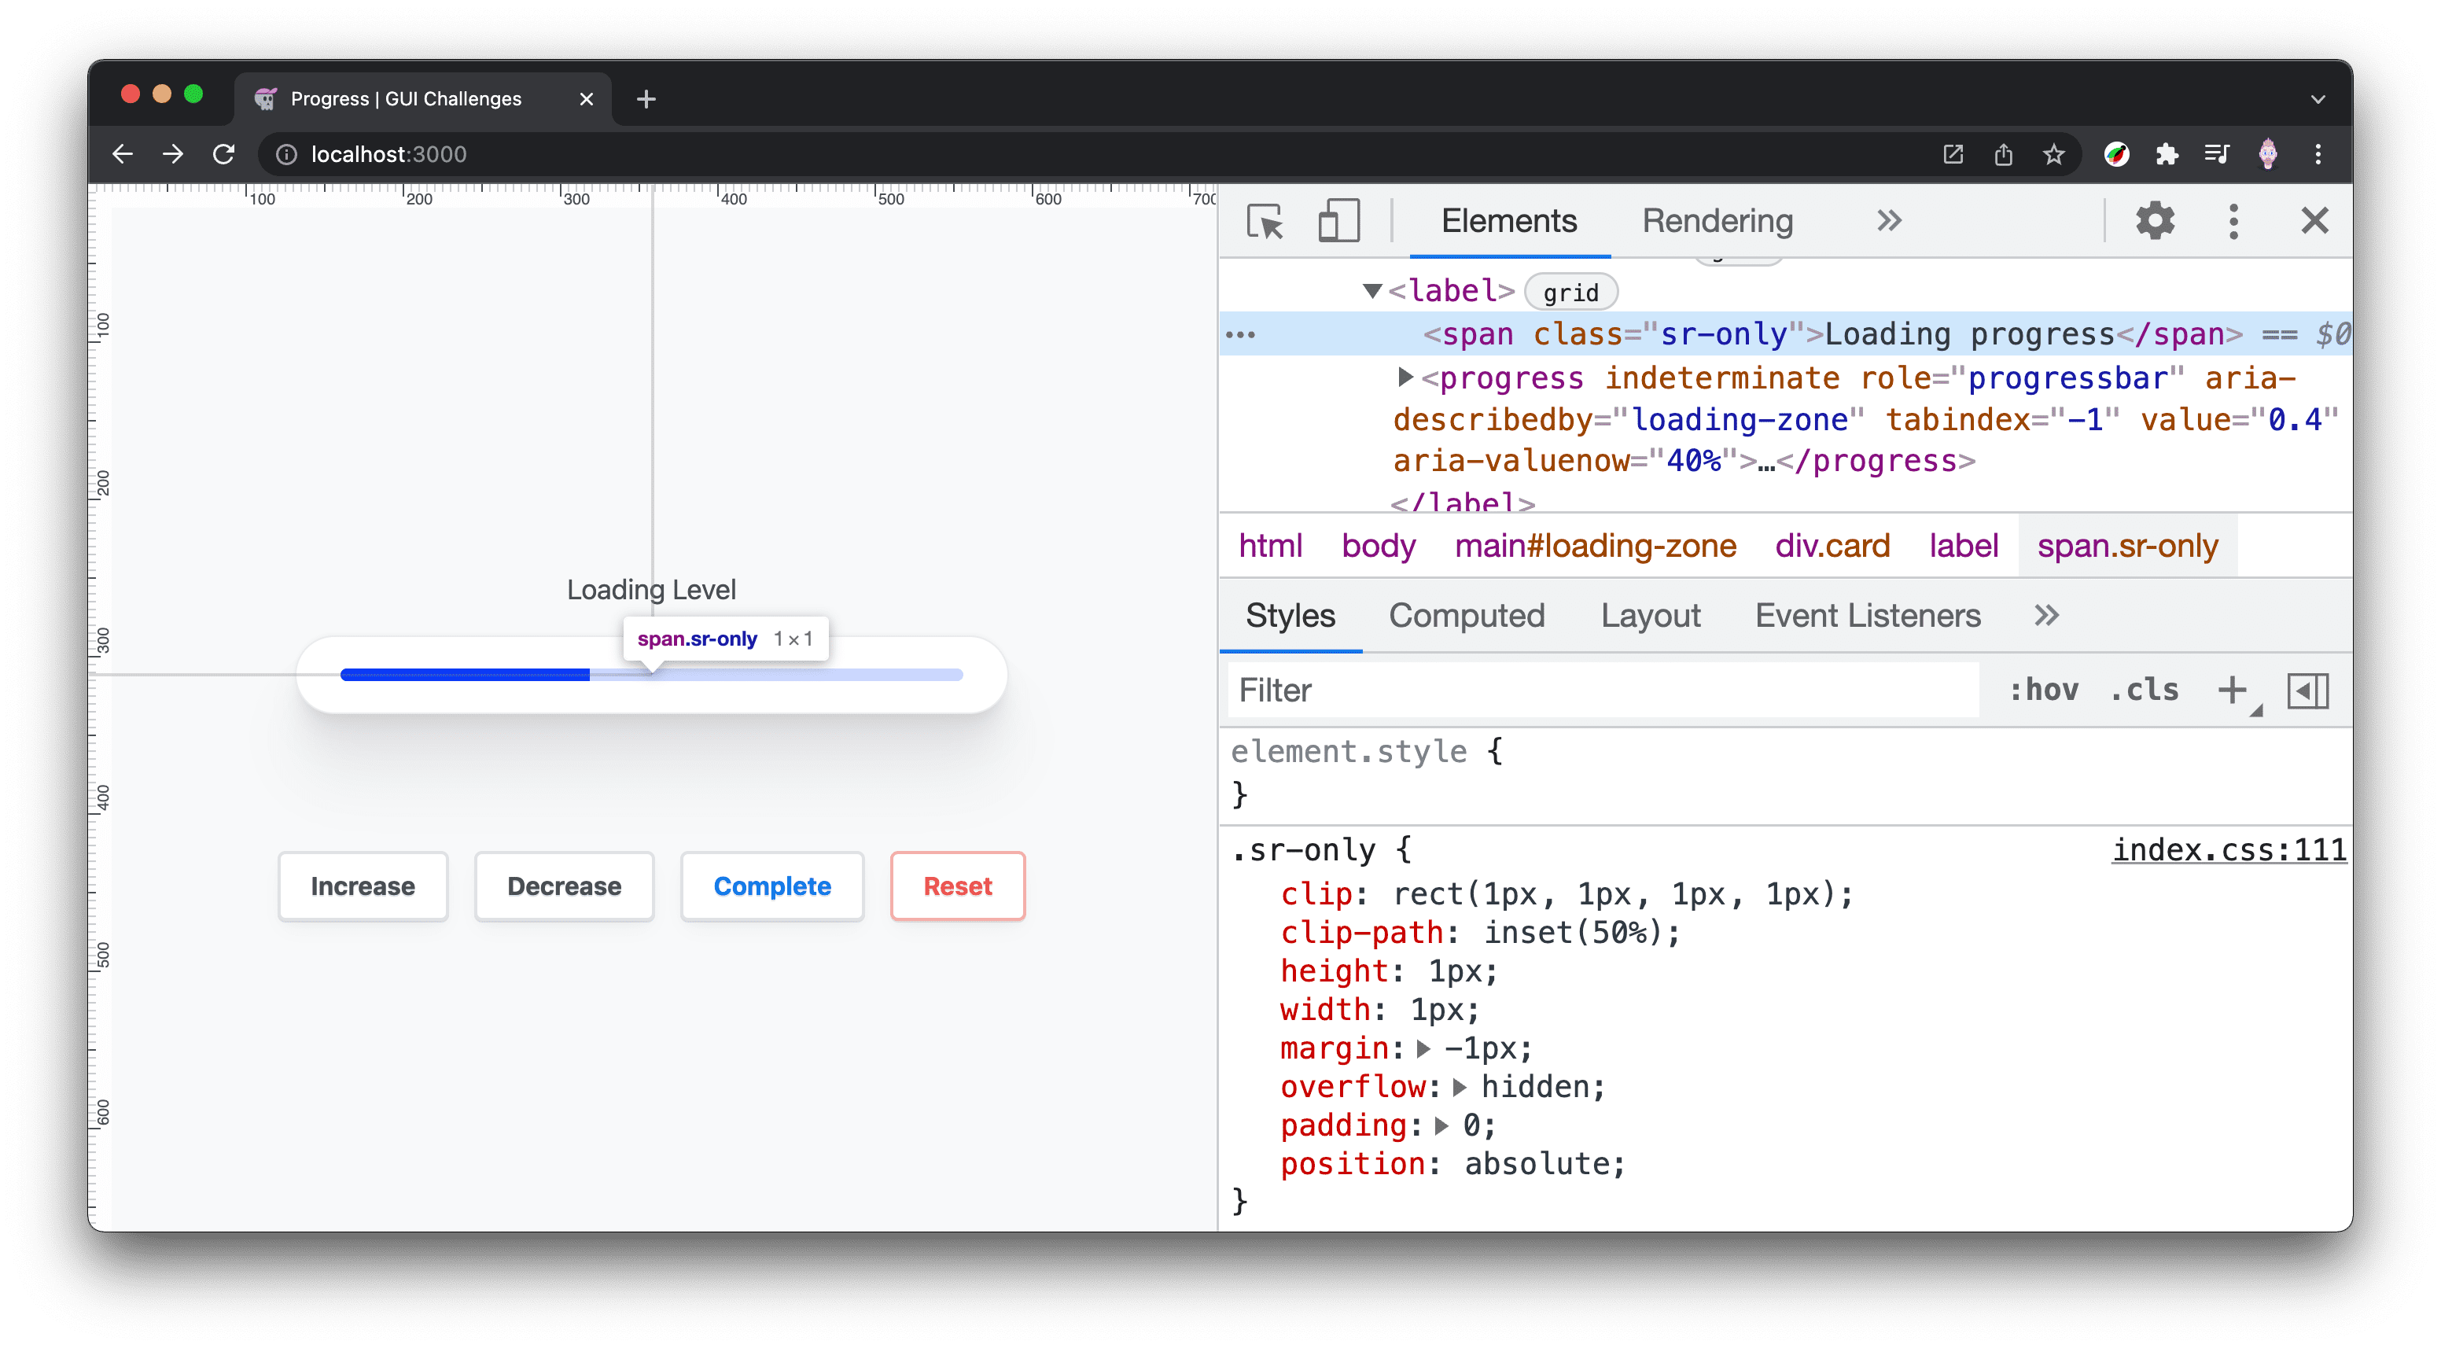
Task: Click the Increase button
Action: tap(363, 885)
